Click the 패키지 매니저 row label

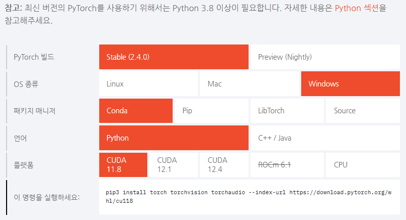tap(34, 111)
